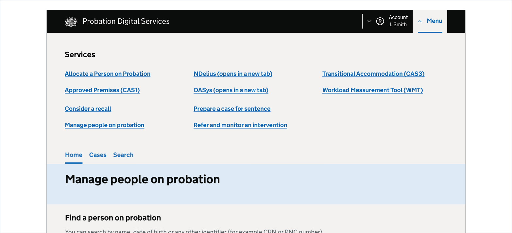Open Approved Premises (CAS1)

tap(102, 90)
